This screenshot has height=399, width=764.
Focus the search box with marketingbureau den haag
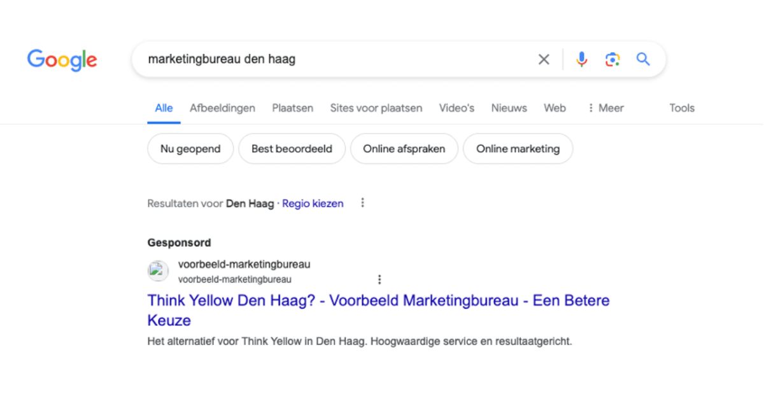(331, 60)
